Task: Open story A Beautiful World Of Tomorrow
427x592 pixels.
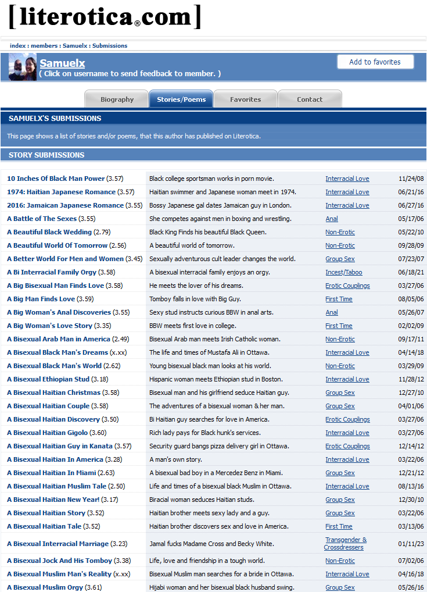Action: pos(57,245)
